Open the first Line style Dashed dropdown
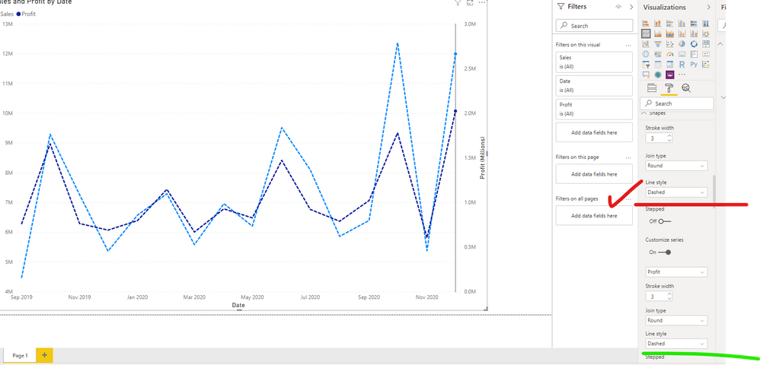This screenshot has width=760, height=365. 676,192
